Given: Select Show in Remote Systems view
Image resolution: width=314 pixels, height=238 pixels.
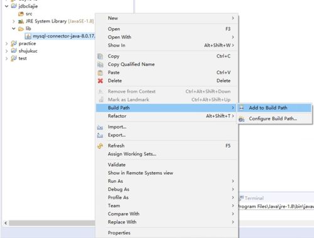Looking at the screenshot, I should click(x=167, y=173).
